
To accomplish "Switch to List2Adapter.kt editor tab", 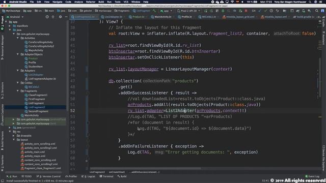I will pos(112,17).
